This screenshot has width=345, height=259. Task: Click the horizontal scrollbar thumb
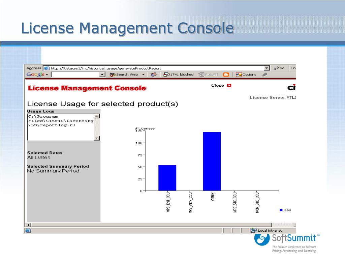[151, 225]
